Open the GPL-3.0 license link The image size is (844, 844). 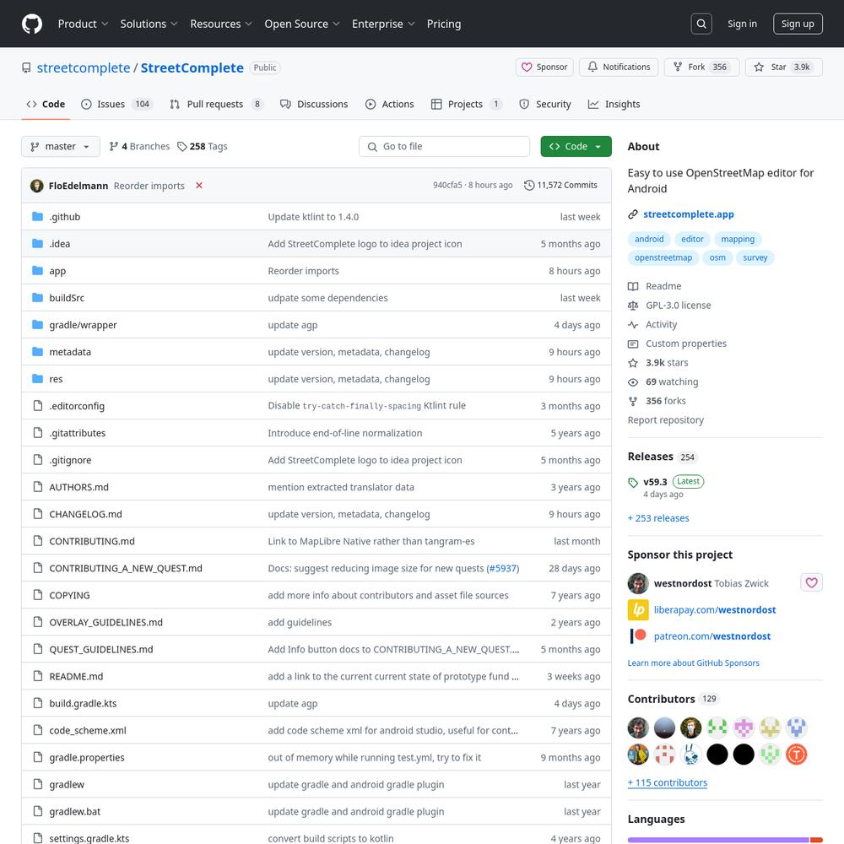(x=669, y=306)
